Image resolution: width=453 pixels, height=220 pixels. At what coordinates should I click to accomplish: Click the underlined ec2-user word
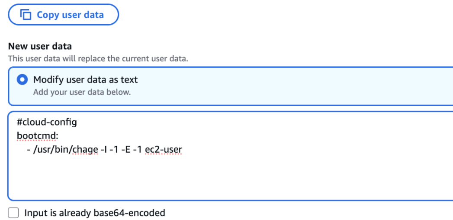[x=164, y=150]
